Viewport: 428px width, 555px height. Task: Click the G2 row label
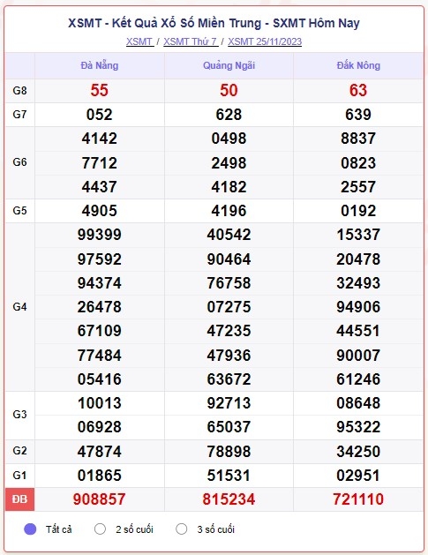(x=19, y=451)
